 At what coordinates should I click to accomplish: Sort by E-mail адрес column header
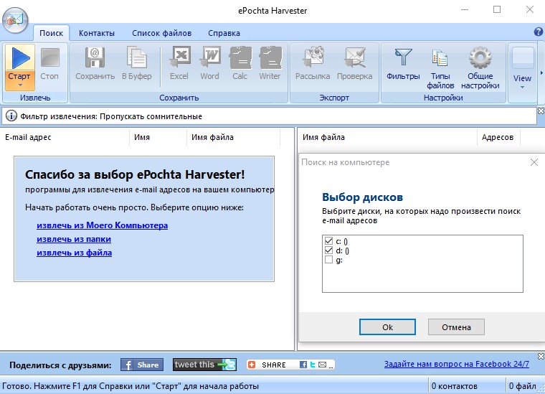coord(65,137)
